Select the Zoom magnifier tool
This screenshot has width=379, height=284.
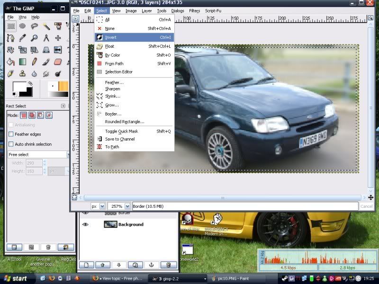(x=34, y=38)
